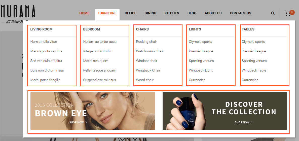Open the search magnifier icon
The width and height of the screenshot is (299, 141).
tap(273, 13)
